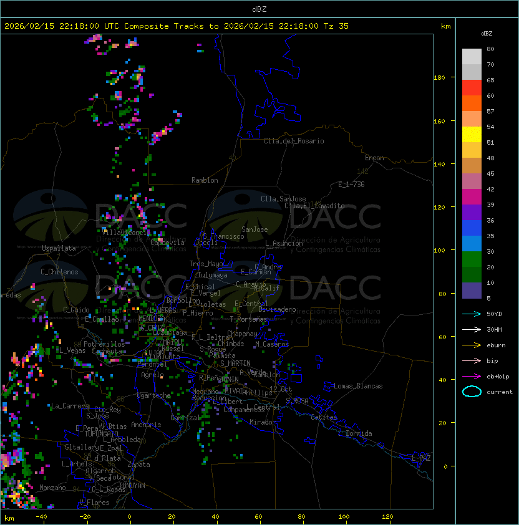This screenshot has width=519, height=525.
Task: Click the TUNUYAN map label
Action: tap(132, 486)
